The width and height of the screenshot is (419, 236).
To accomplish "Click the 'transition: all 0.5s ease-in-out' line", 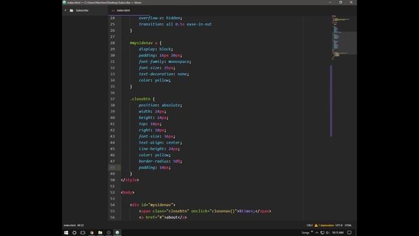I will coord(175,24).
